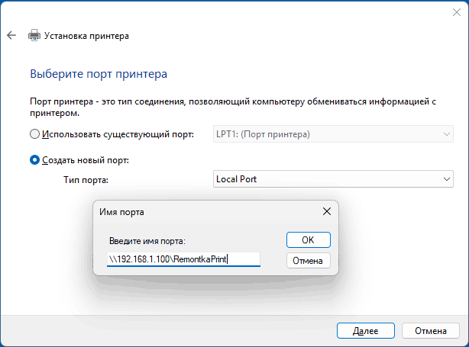Click the 'Имя порта' dialog title
Screen dimensions: 469x347
121,212
